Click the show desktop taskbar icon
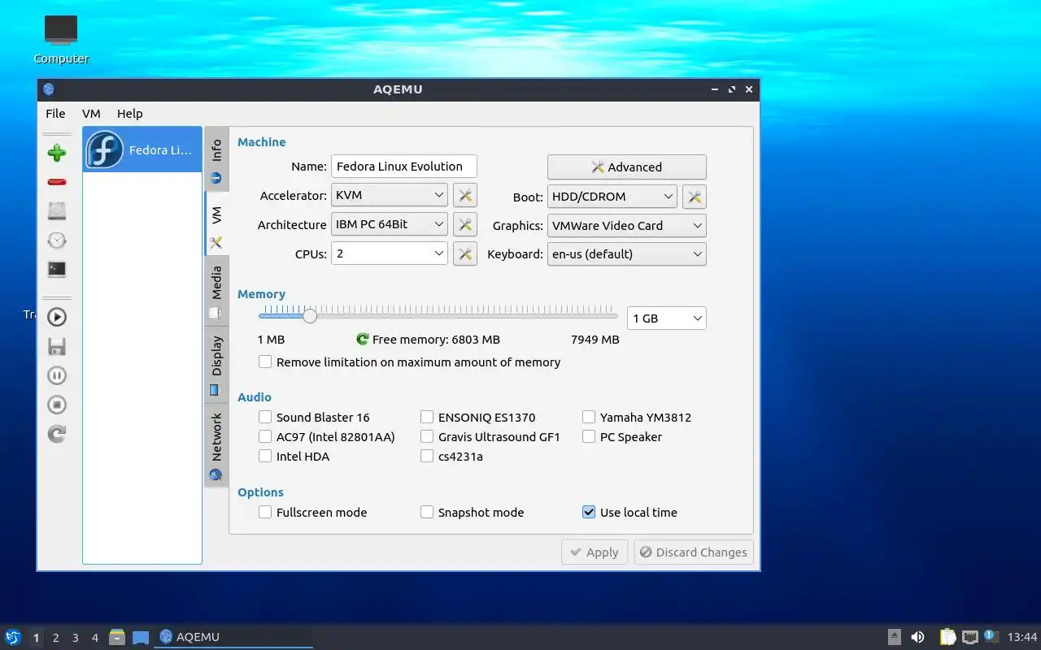 click(x=141, y=637)
